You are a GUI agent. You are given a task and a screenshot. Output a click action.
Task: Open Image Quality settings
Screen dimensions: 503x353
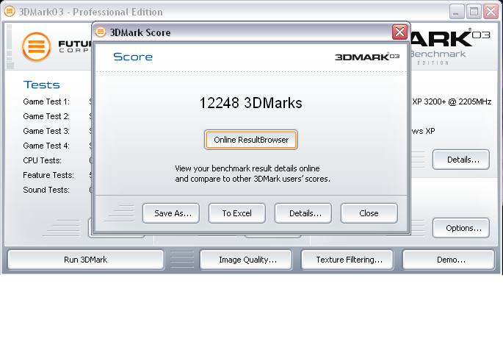point(246,260)
